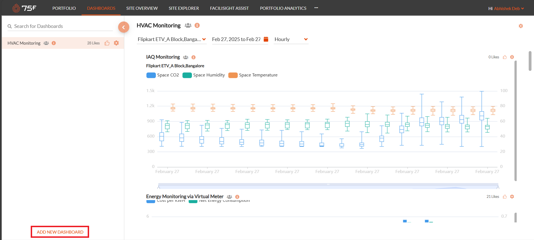Click shared users icon in sidebar HVAC Monitoring row
The image size is (534, 240).
point(46,43)
